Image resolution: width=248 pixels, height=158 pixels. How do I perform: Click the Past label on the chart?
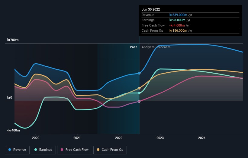click(x=133, y=47)
